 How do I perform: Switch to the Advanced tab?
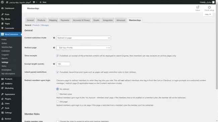121,20
